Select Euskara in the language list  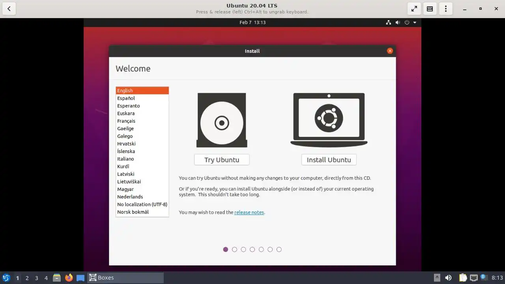click(142, 113)
